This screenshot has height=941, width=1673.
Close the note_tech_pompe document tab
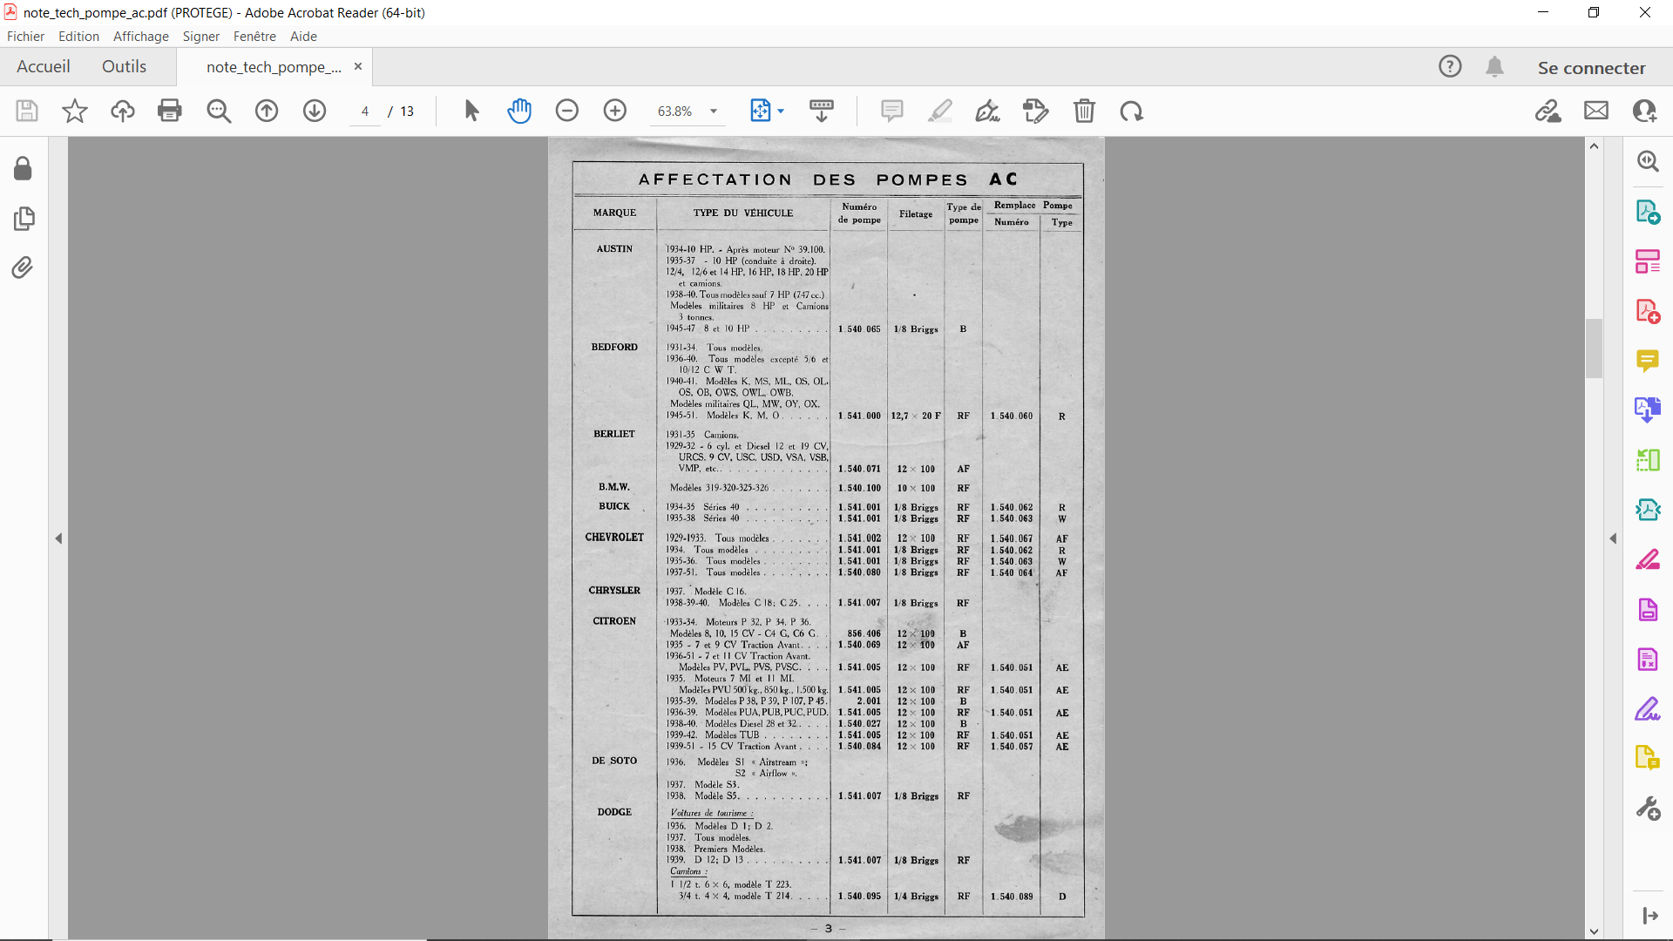coord(358,67)
